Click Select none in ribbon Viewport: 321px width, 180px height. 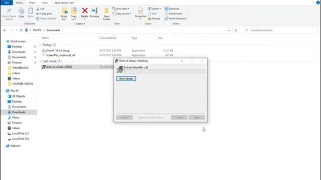coord(174,13)
